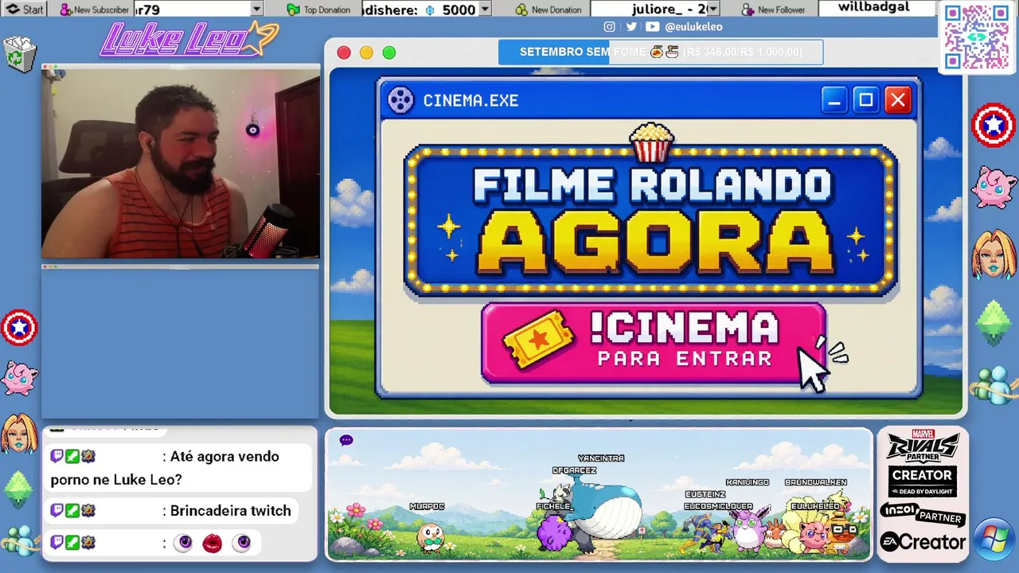Click the blonde woman face icon on the left side
This screenshot has width=1019, height=573.
[19, 433]
